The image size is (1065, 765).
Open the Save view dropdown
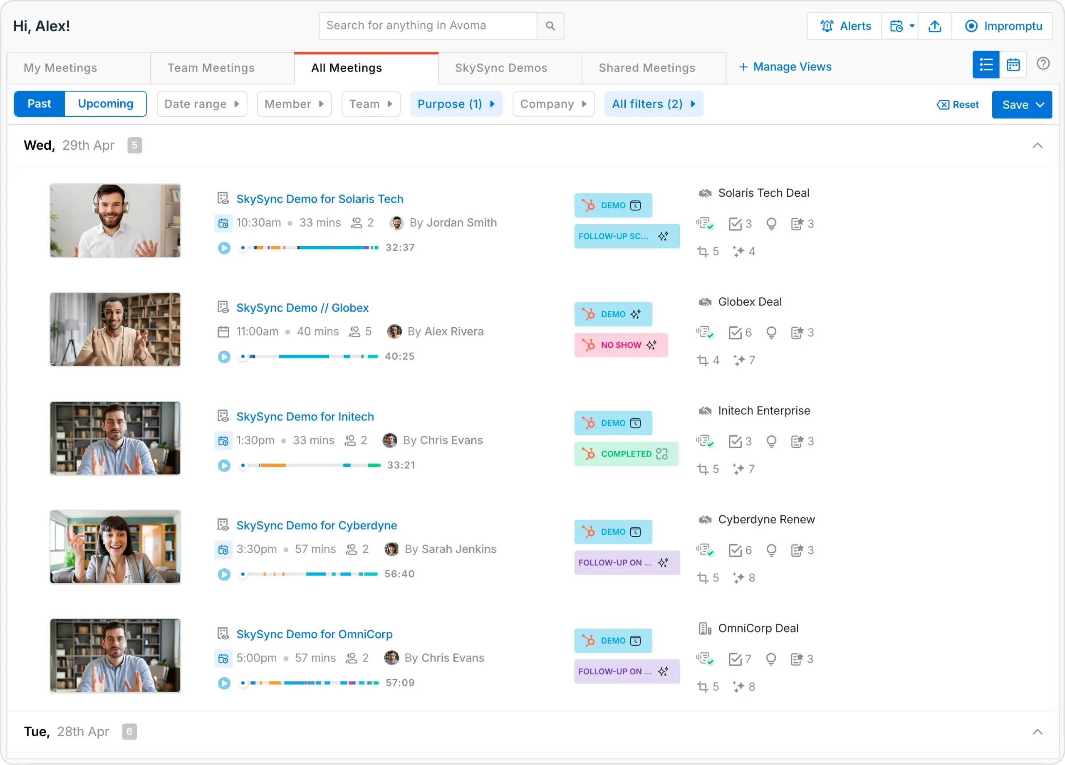click(x=1022, y=105)
